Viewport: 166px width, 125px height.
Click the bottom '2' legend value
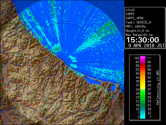point(139,117)
